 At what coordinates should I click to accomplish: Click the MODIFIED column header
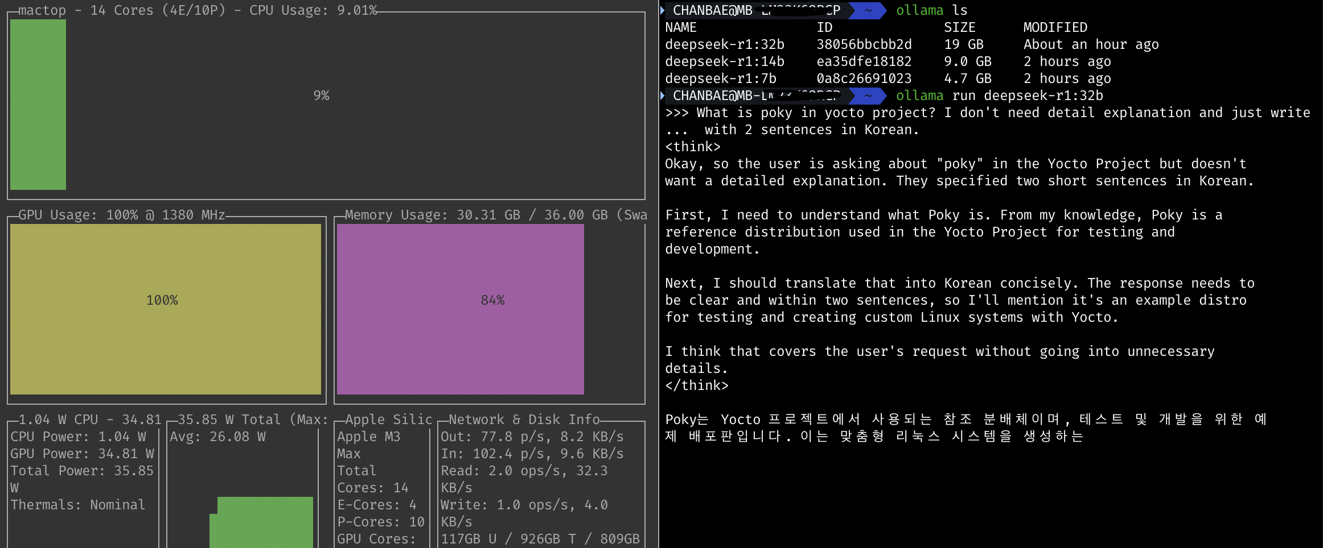click(x=1055, y=27)
